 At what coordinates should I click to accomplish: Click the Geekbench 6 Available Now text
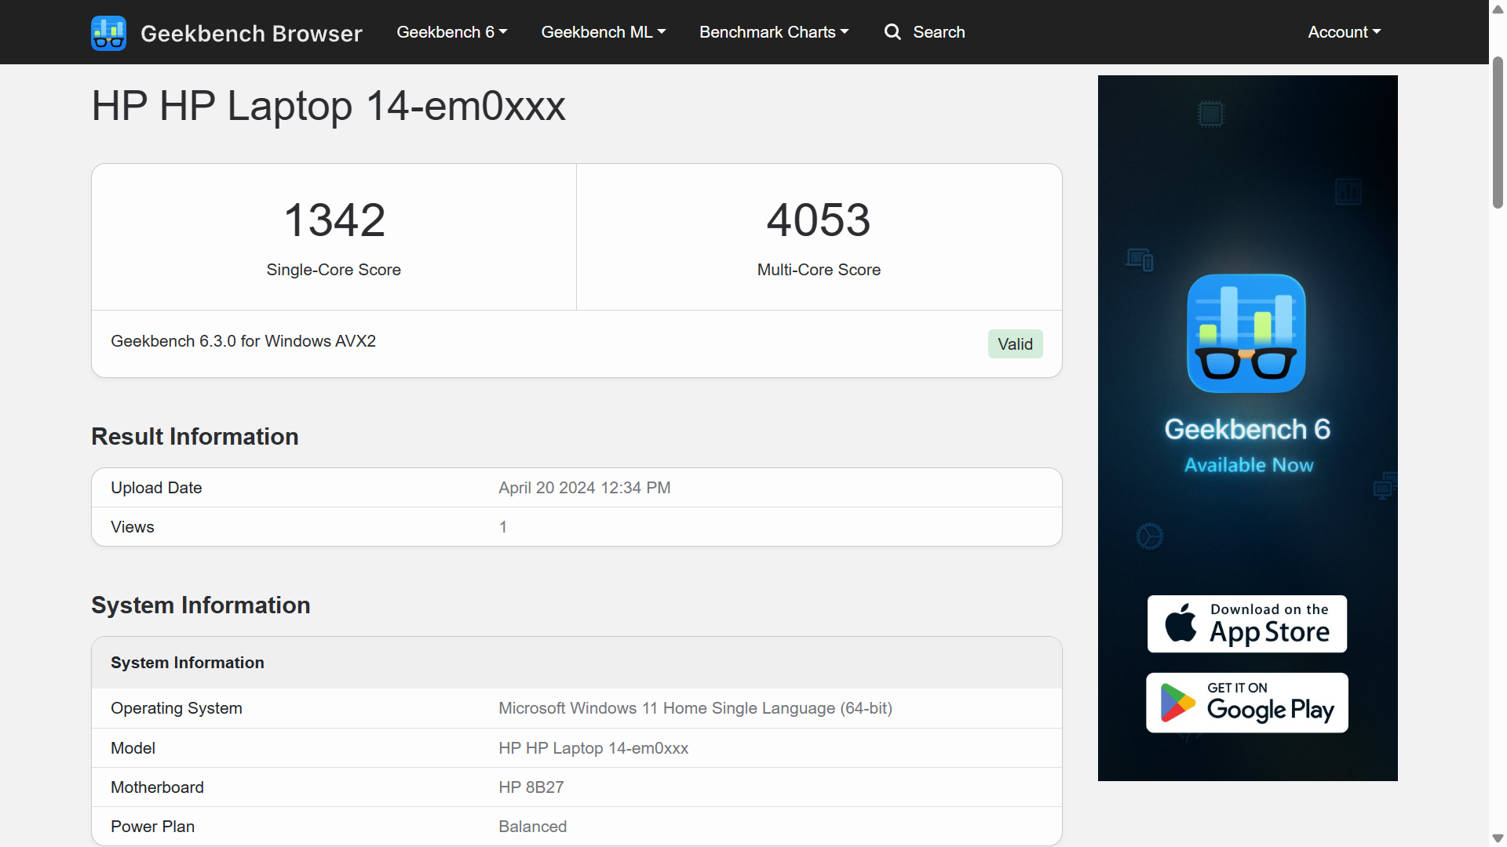tap(1247, 445)
